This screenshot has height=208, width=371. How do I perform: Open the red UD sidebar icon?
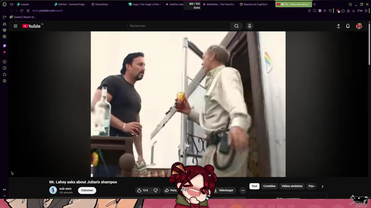pos(4,52)
